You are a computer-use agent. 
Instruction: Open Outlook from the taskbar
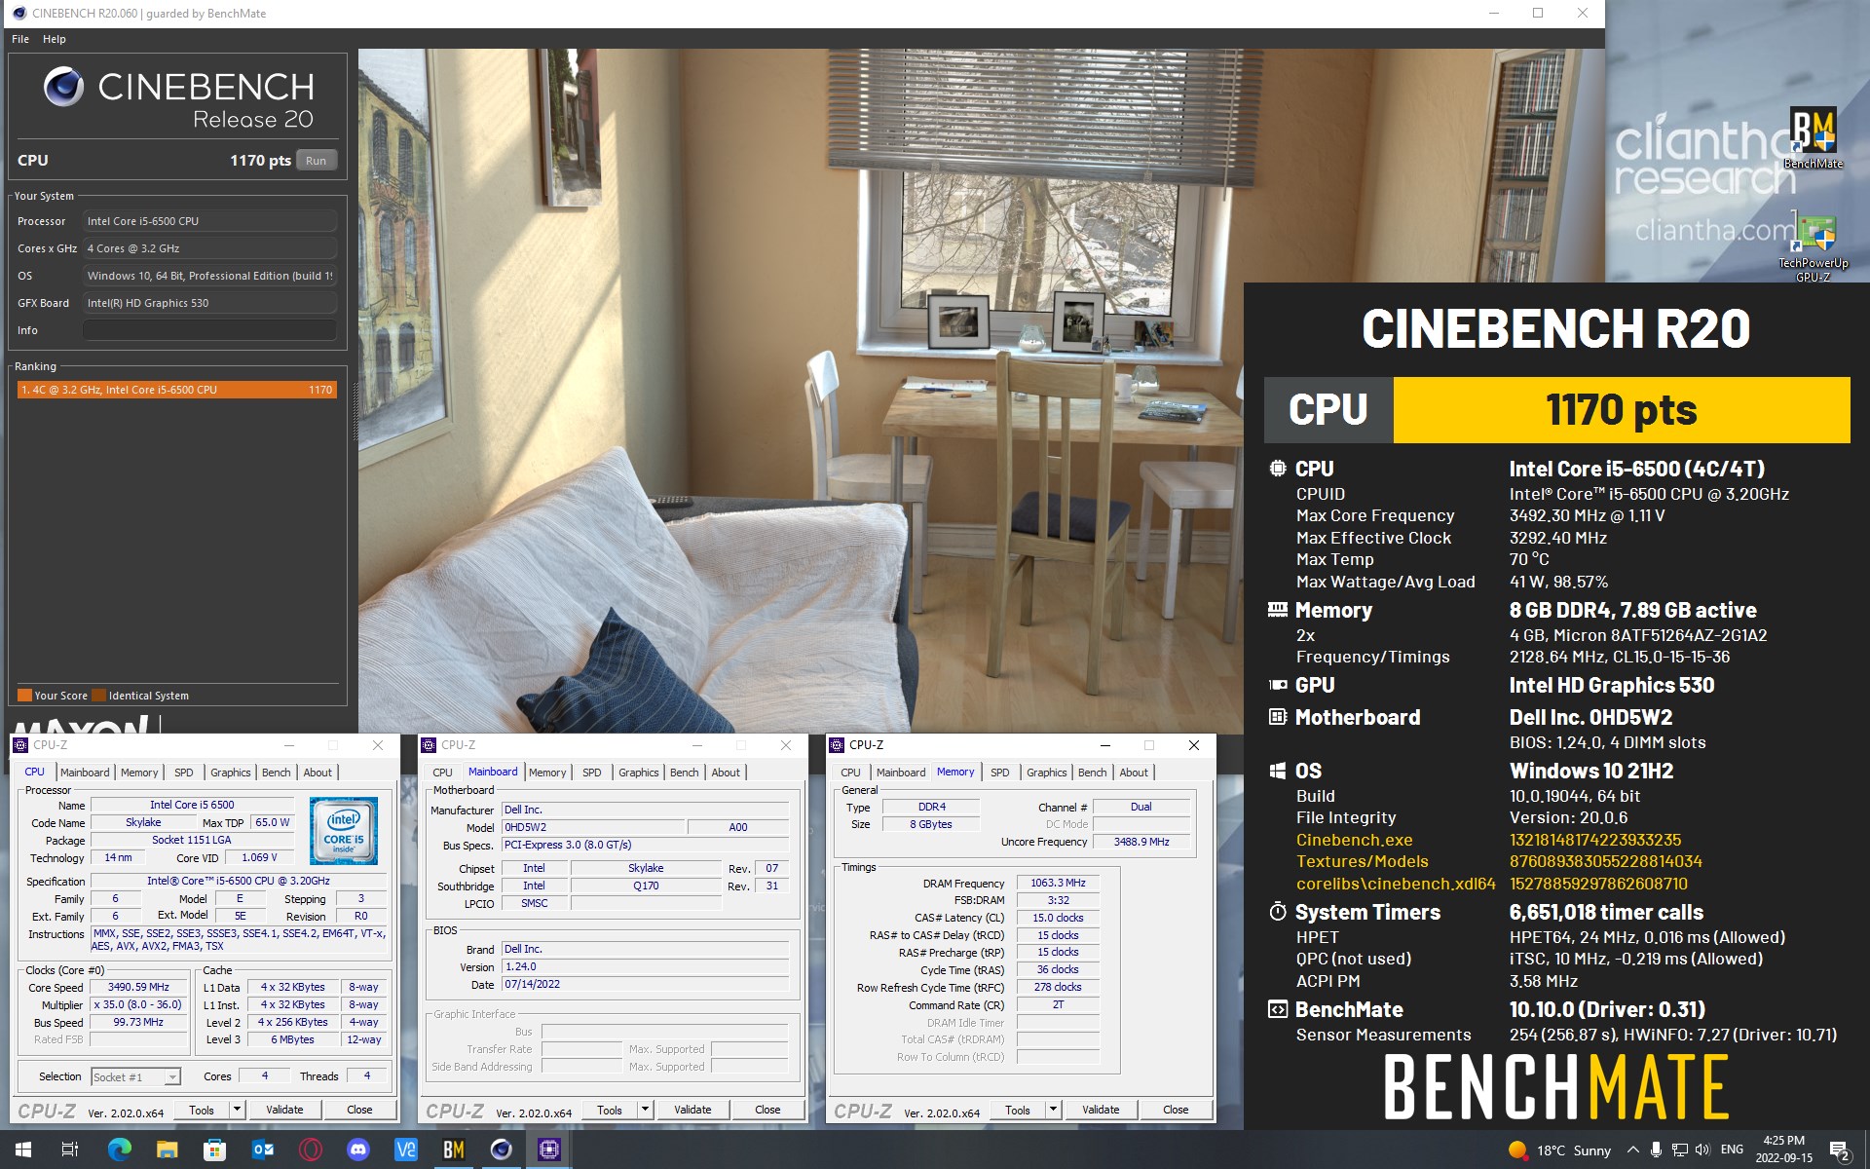[x=262, y=1150]
